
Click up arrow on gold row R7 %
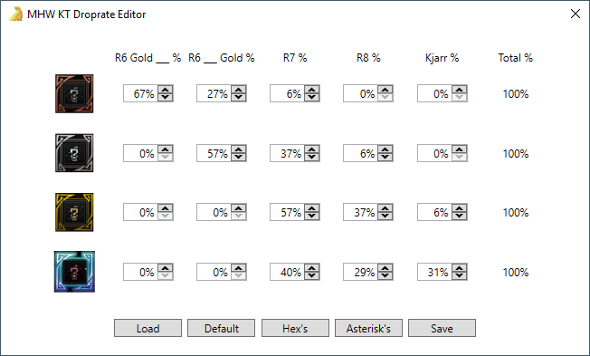coord(312,208)
